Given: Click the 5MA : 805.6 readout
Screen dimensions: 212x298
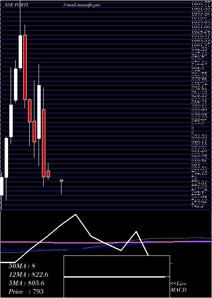Looking at the screenshot, I should point(26,283).
